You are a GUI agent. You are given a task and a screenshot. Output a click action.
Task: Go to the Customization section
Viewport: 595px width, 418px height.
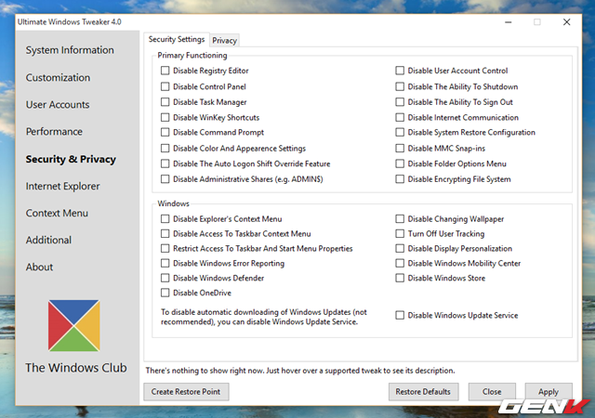click(58, 77)
